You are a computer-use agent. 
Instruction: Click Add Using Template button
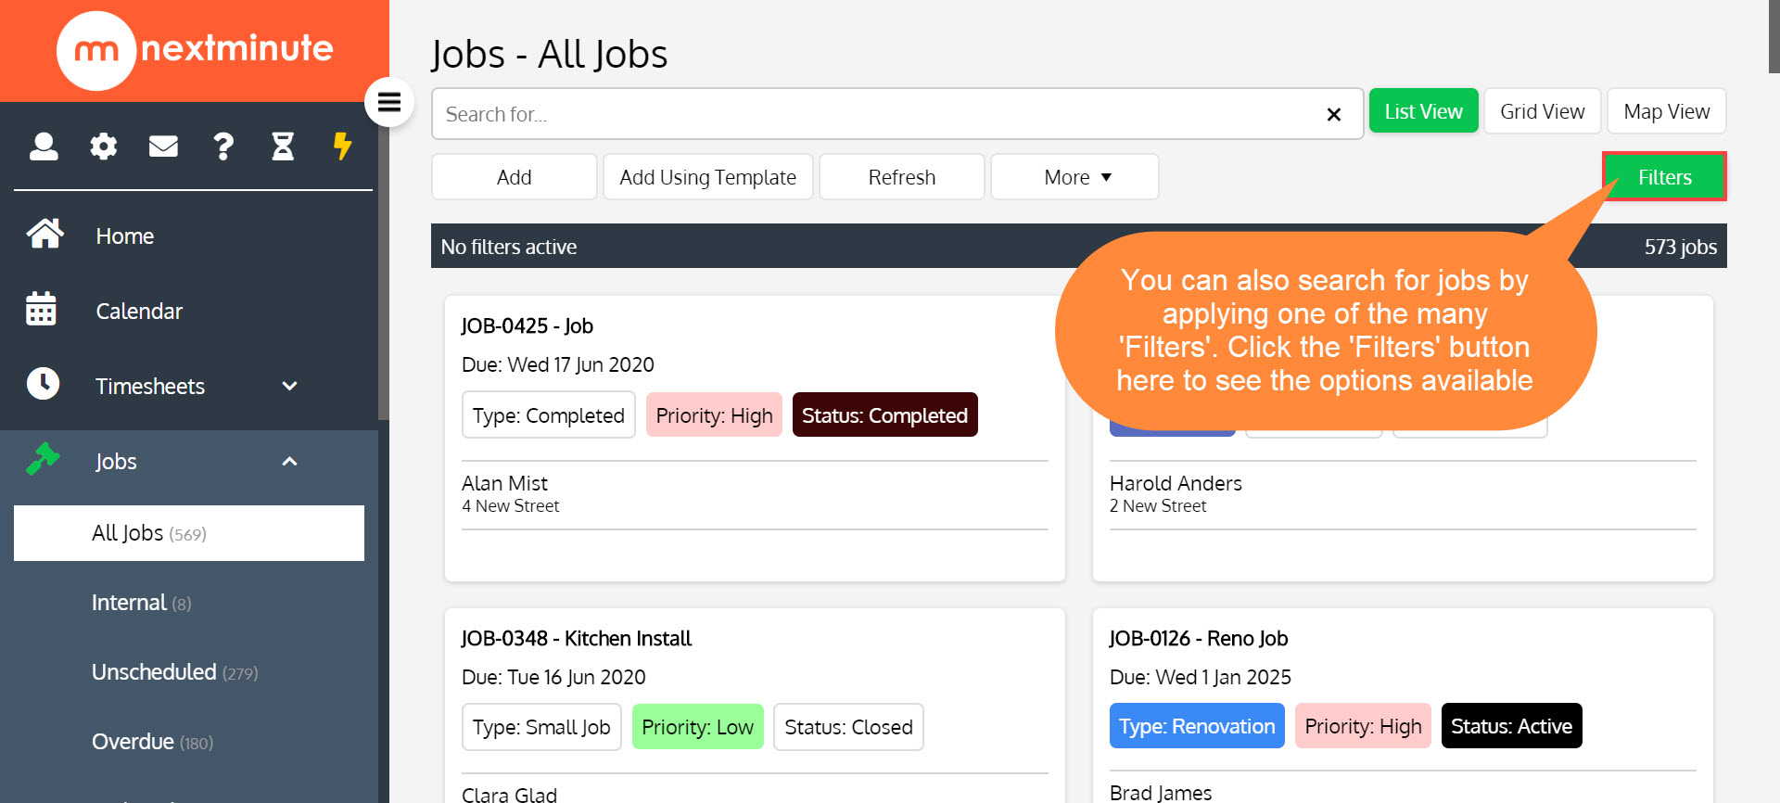click(x=708, y=177)
